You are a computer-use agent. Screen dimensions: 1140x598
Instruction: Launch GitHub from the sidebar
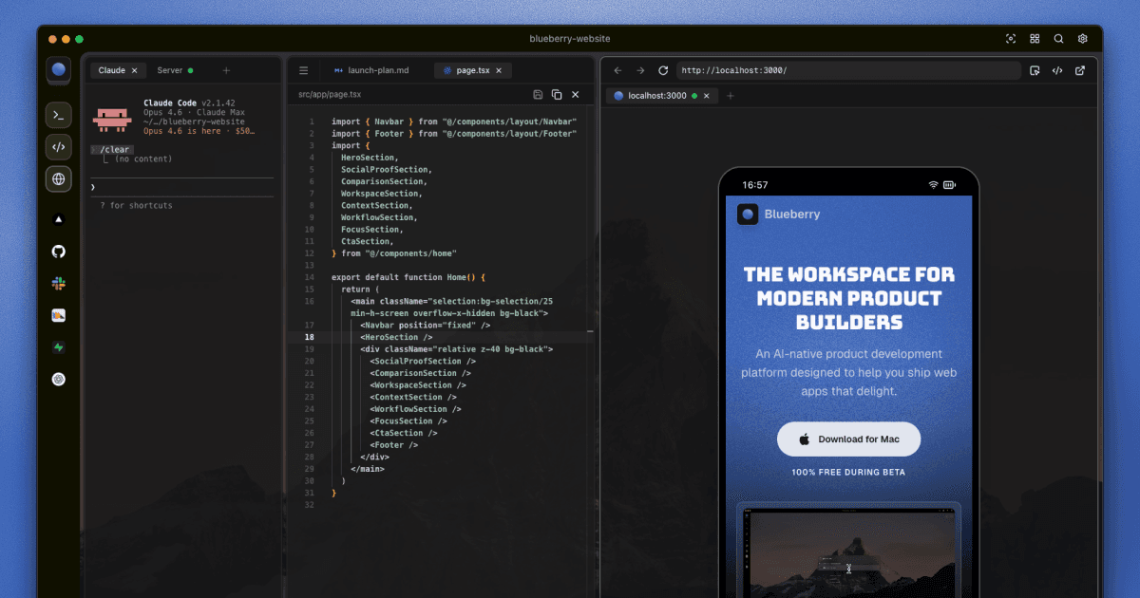(59, 252)
